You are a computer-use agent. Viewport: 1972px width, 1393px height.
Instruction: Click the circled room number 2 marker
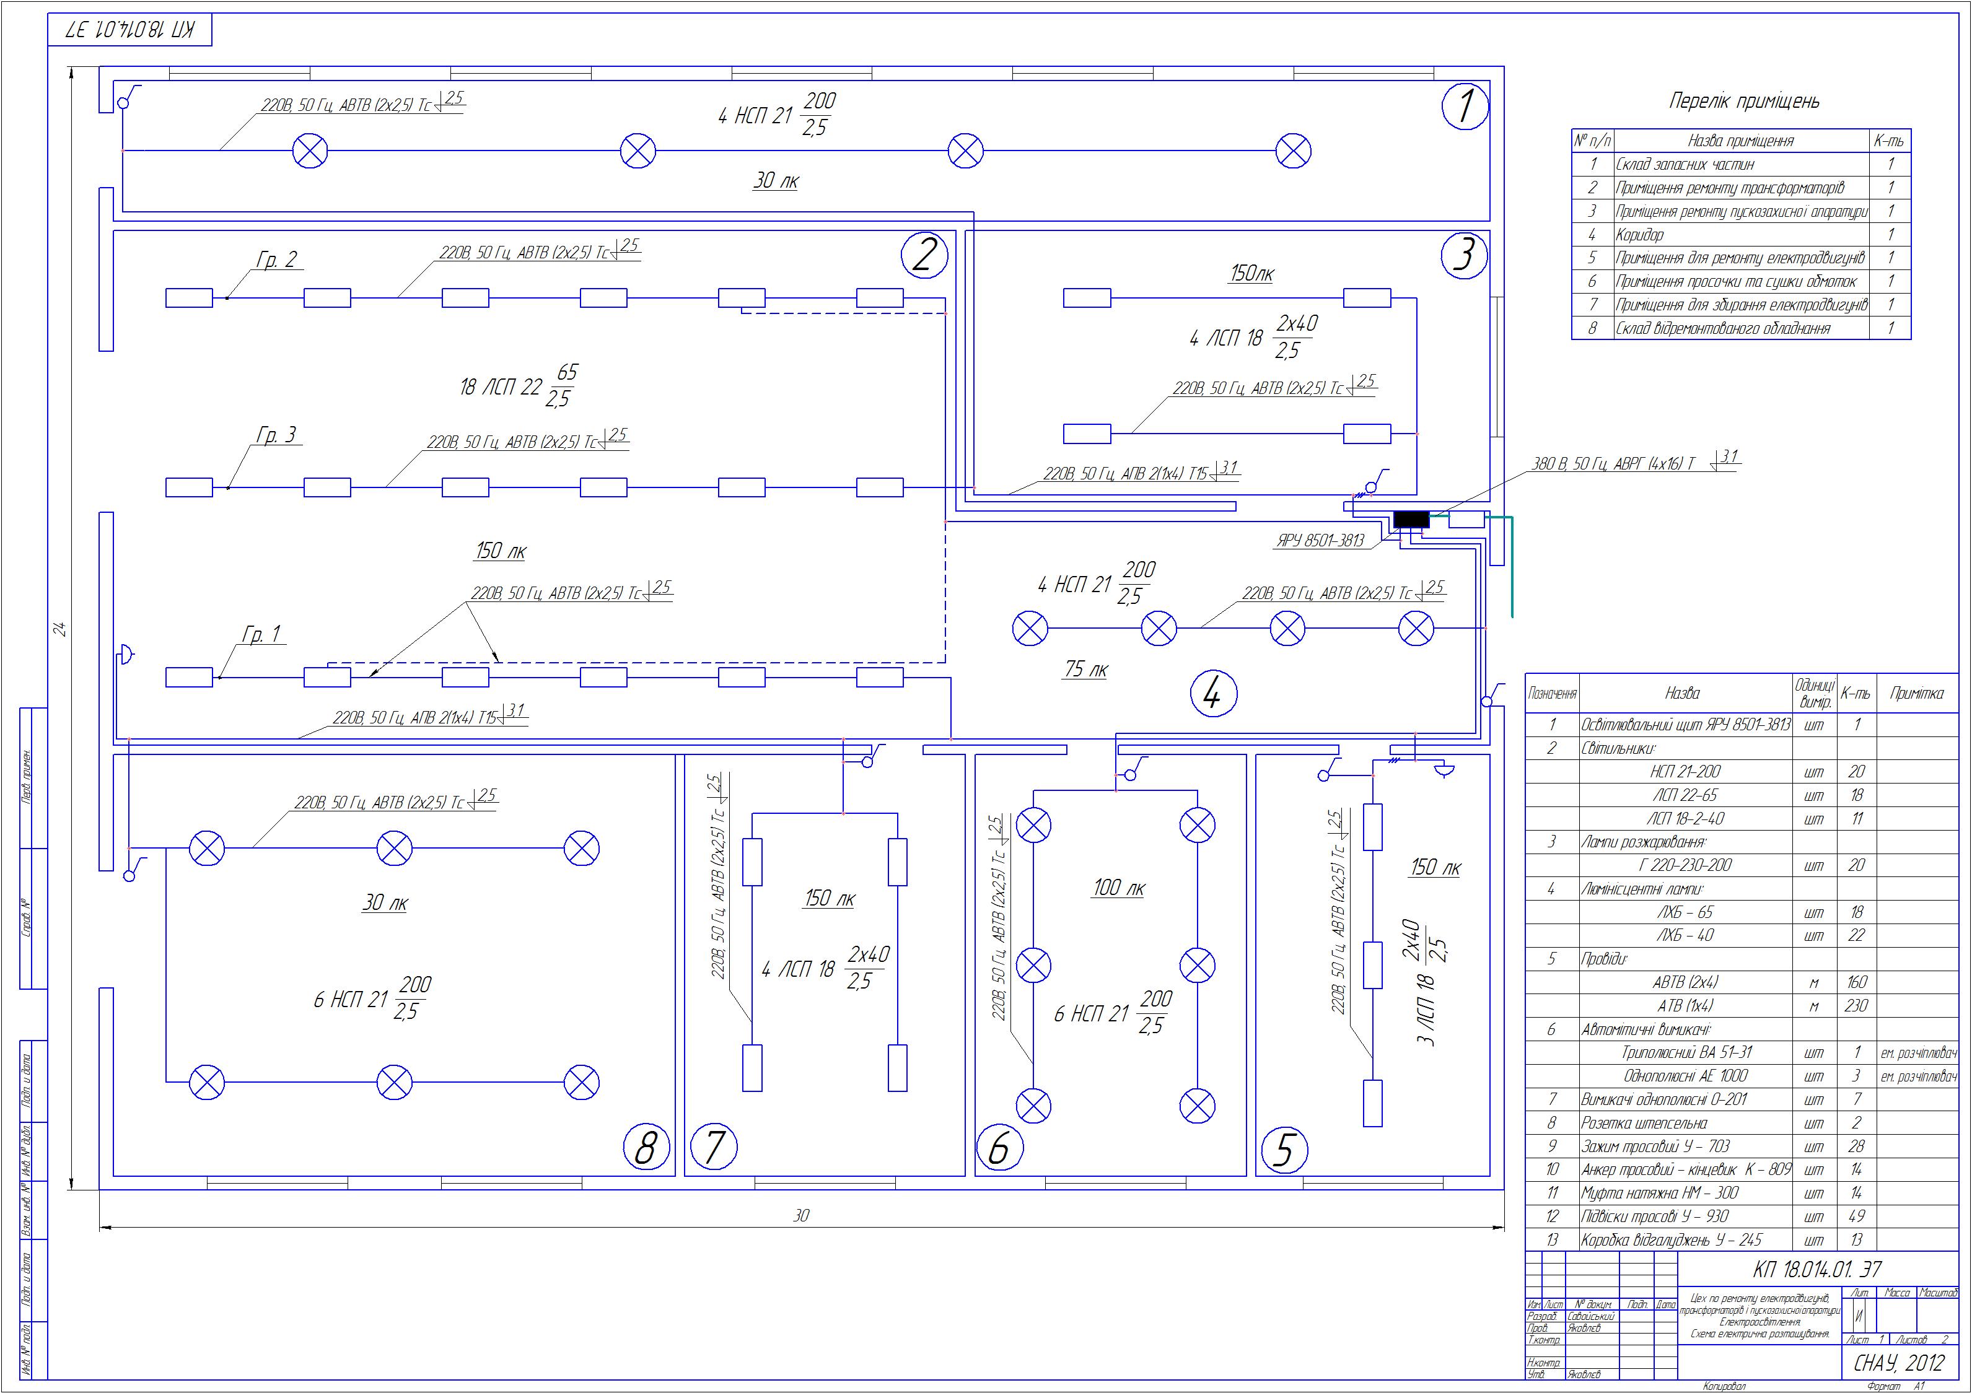coord(924,255)
